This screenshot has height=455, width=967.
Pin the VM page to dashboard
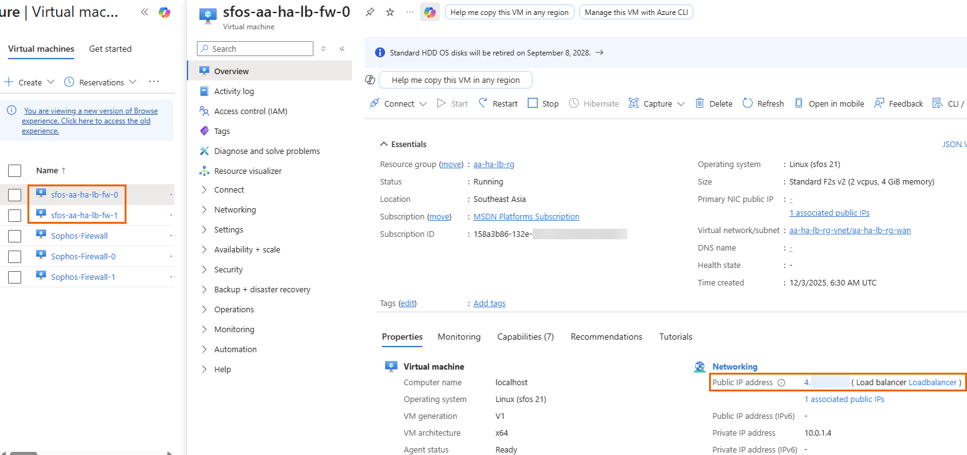369,12
